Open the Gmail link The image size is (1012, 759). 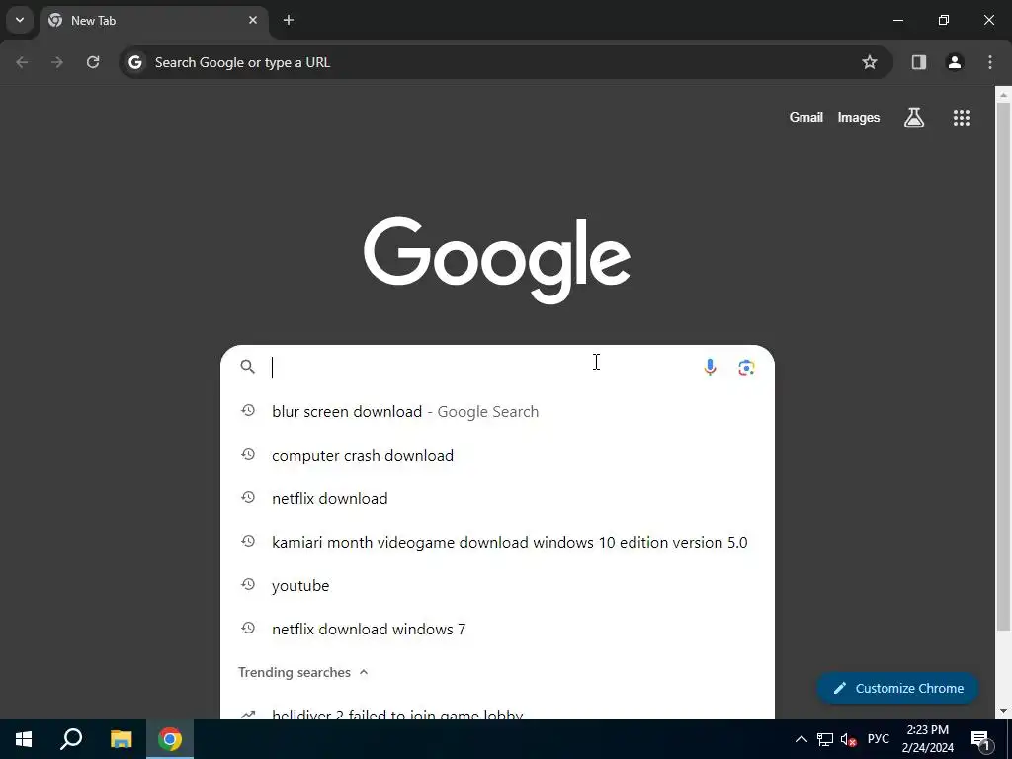pyautogui.click(x=806, y=117)
